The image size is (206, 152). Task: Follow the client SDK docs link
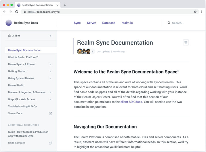131,102
